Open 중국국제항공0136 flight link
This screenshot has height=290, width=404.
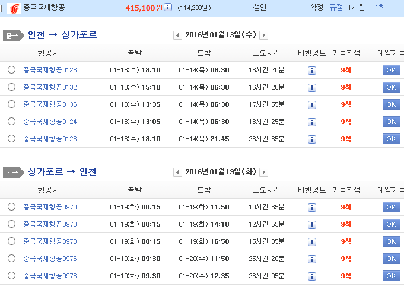(50, 104)
